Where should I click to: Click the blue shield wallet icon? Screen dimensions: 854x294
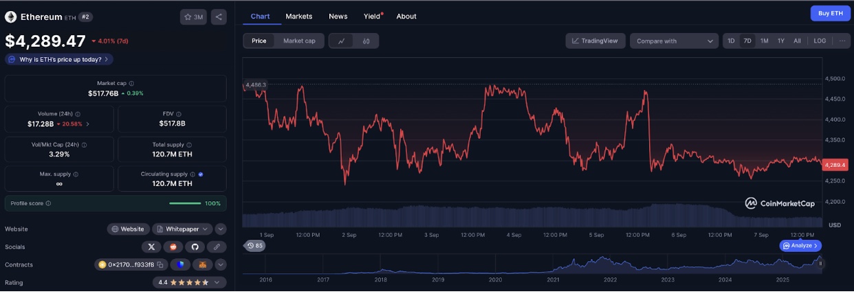click(x=180, y=264)
